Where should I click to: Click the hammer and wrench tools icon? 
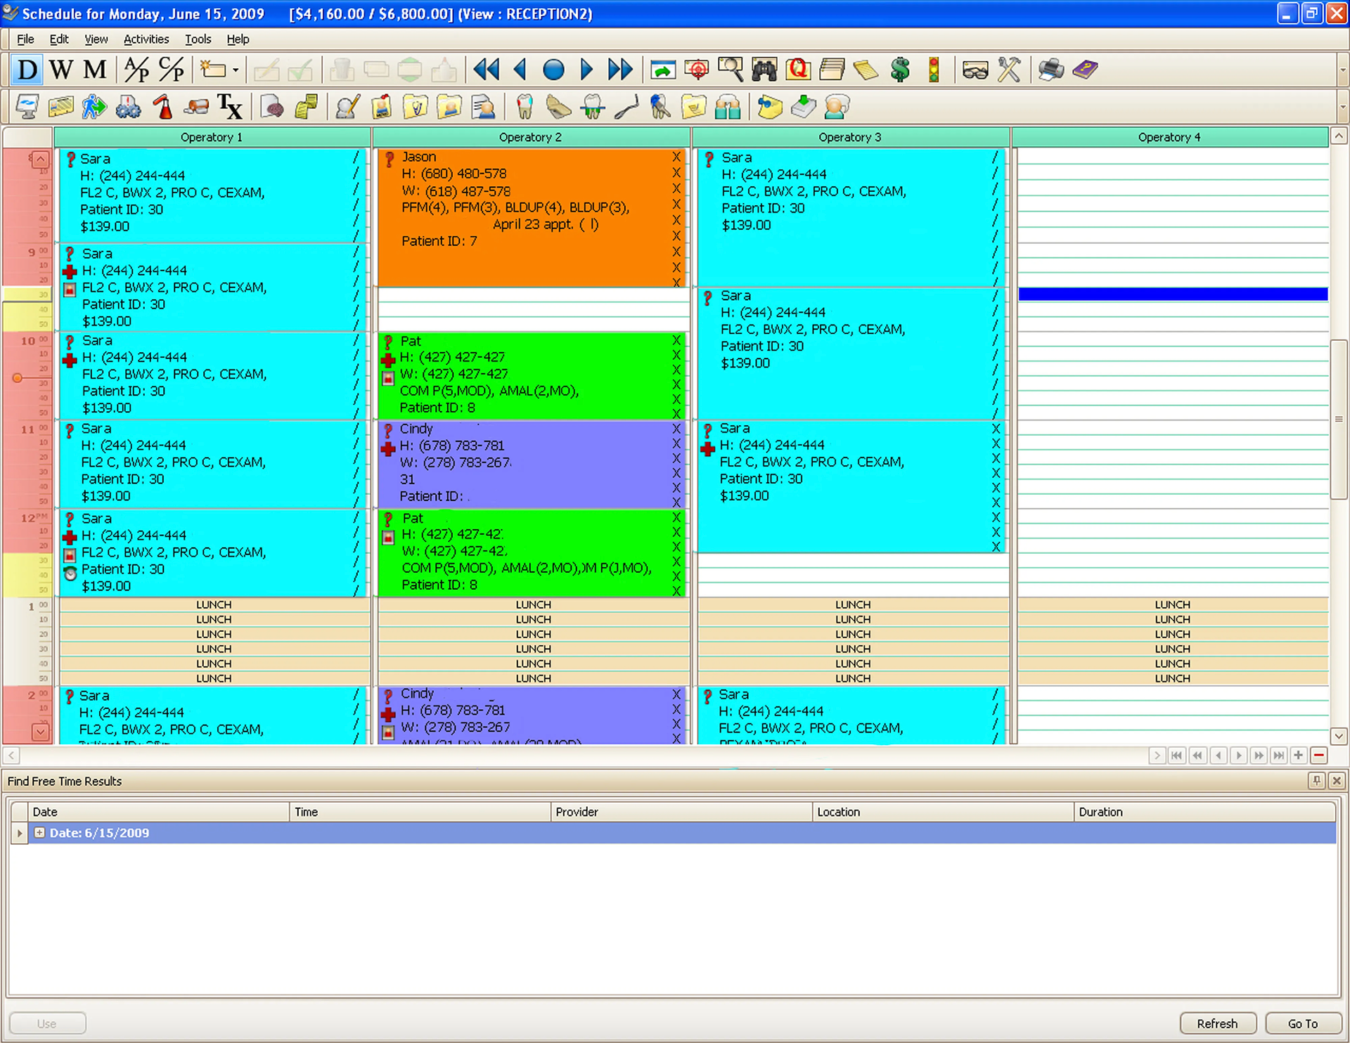point(1009,70)
